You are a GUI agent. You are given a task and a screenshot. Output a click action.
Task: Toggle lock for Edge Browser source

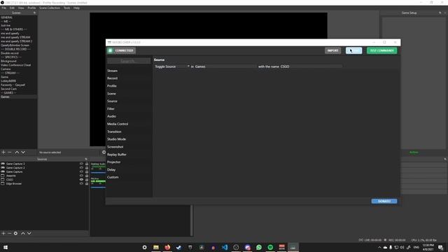87,183
